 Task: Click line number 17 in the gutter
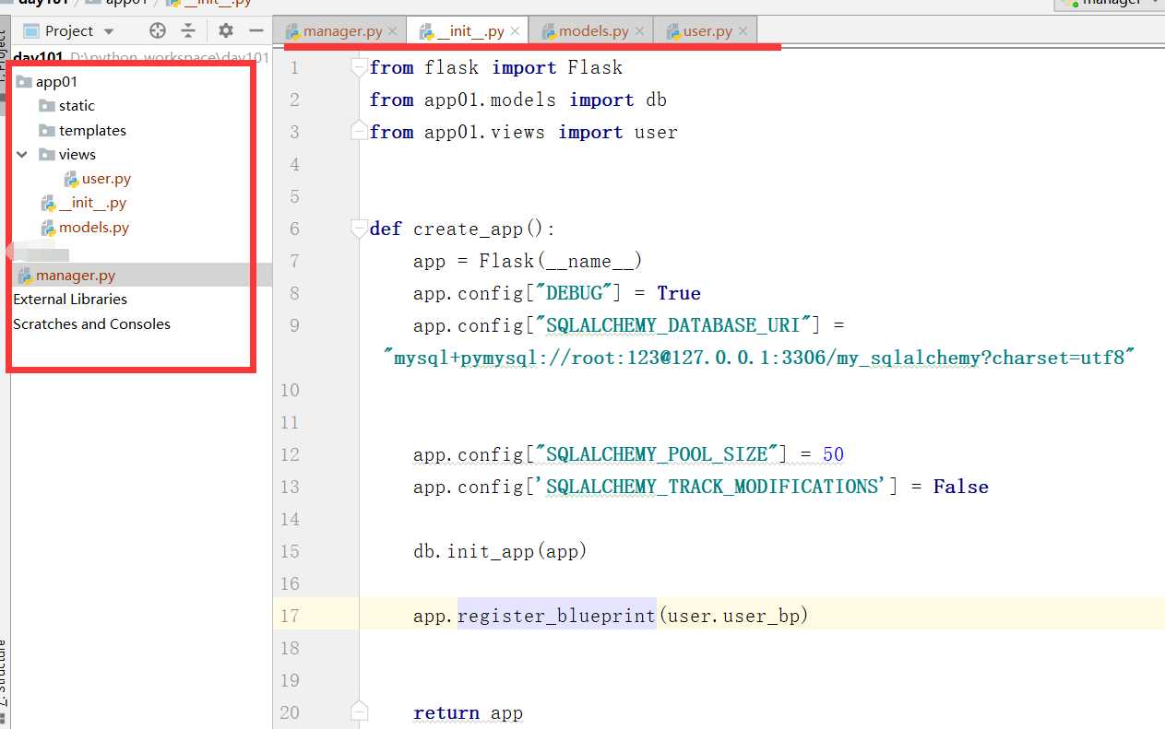point(290,616)
